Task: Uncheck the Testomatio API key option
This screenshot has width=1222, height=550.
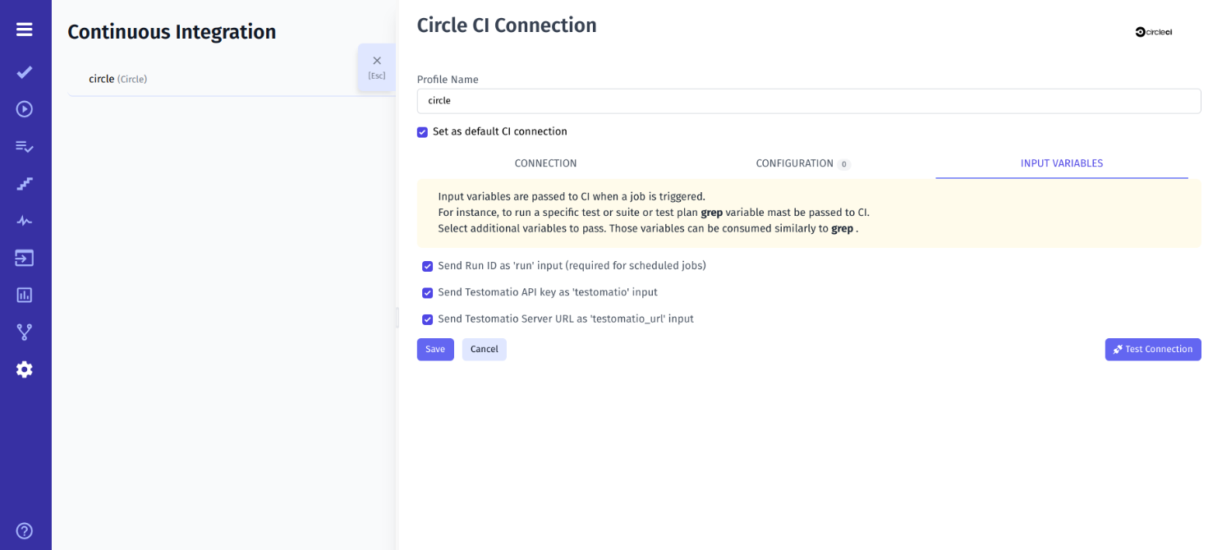Action: 427,292
